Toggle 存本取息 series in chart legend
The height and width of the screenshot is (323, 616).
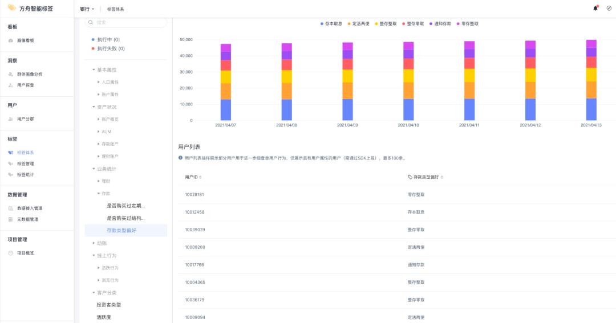[331, 24]
